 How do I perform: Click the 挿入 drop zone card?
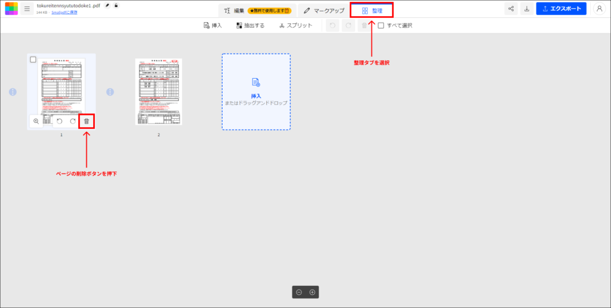(x=256, y=91)
